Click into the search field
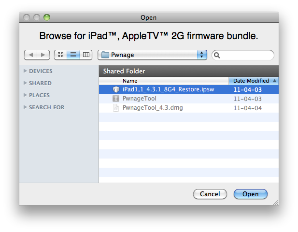This screenshot has height=232, width=298. click(246, 55)
